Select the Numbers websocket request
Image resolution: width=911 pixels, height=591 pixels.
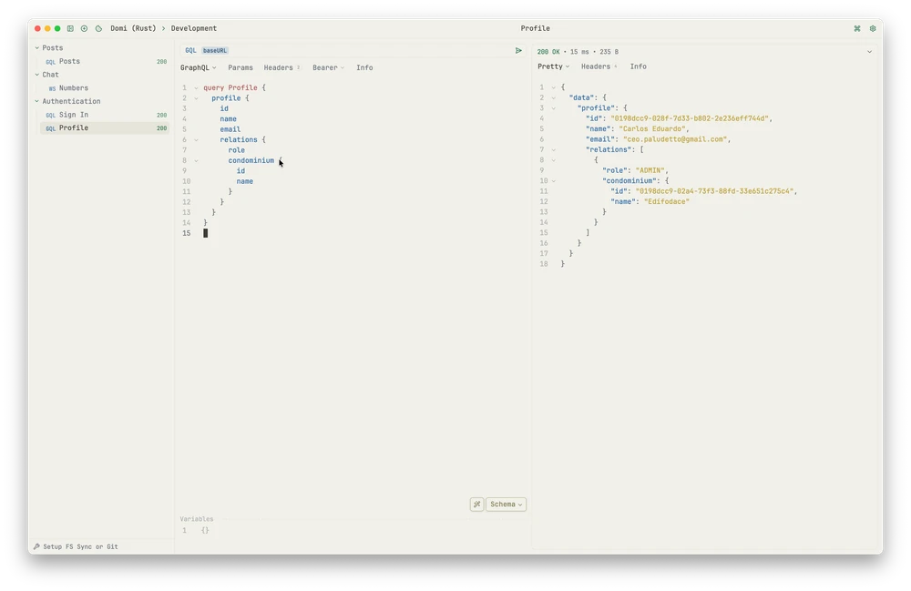tap(105, 87)
